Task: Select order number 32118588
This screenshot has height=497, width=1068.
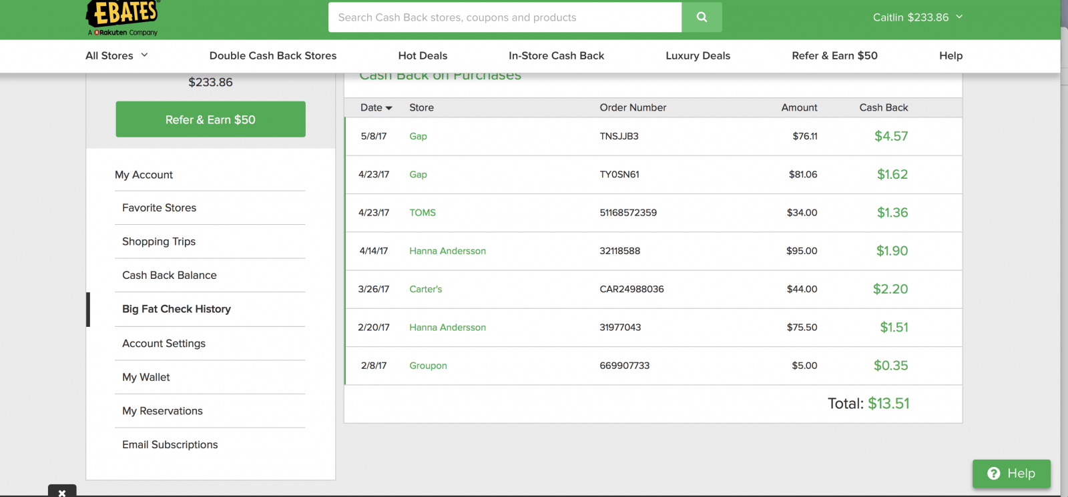Action: (x=619, y=251)
